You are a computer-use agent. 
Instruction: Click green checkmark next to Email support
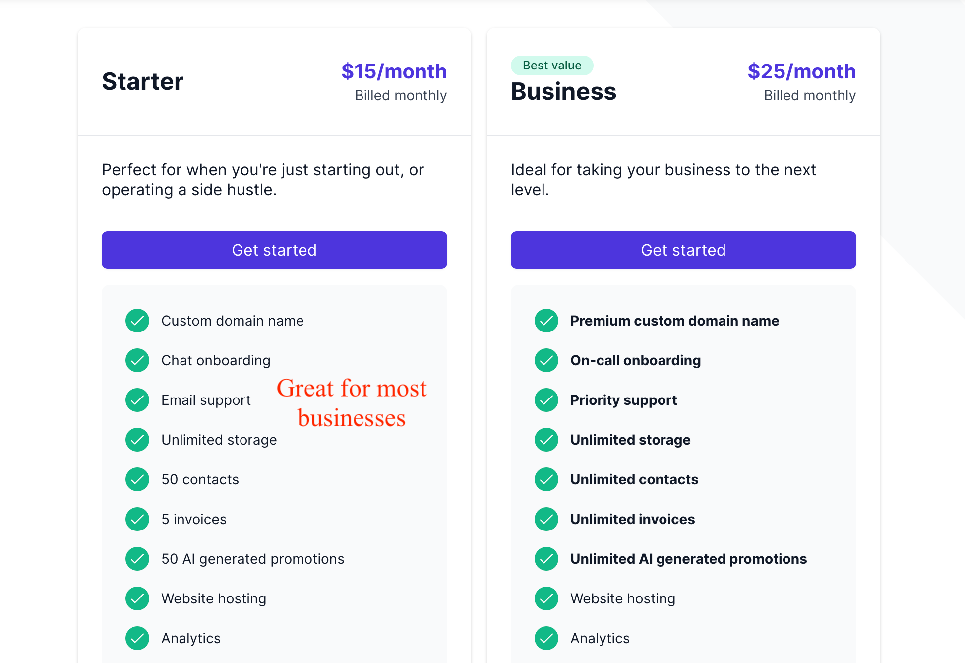click(x=137, y=400)
